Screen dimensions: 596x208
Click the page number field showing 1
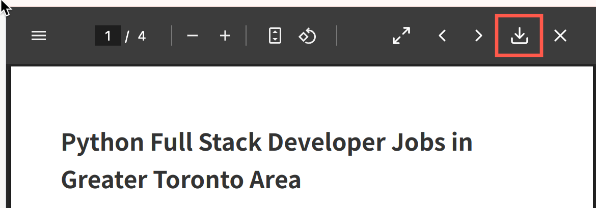(x=108, y=36)
